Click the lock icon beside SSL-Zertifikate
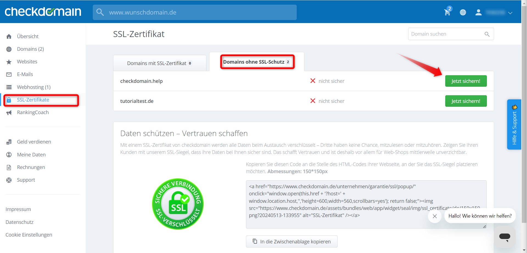Image resolution: width=527 pixels, height=253 pixels. point(9,100)
